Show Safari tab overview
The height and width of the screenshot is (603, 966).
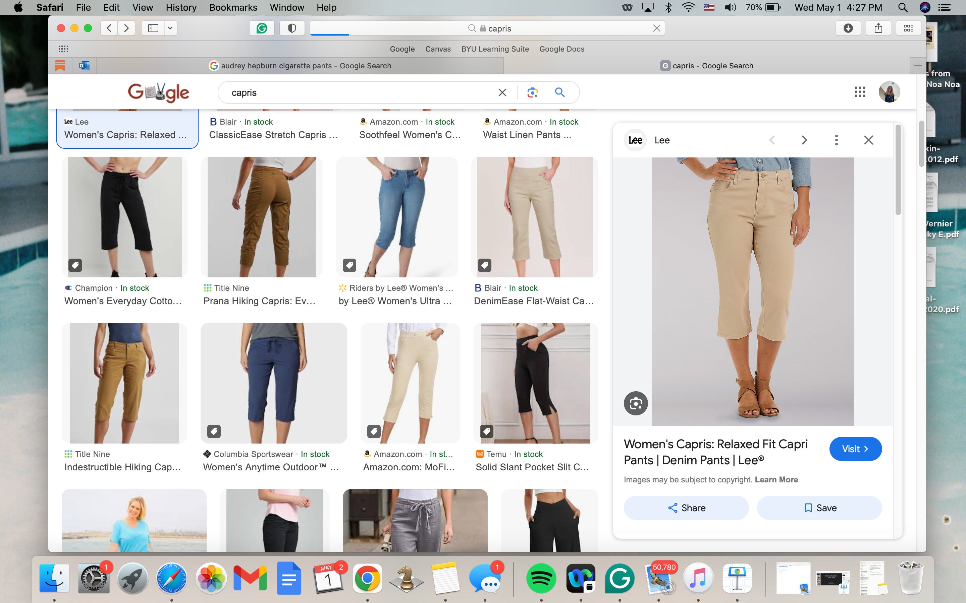click(909, 28)
